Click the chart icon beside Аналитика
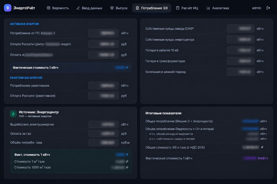 [208, 8]
